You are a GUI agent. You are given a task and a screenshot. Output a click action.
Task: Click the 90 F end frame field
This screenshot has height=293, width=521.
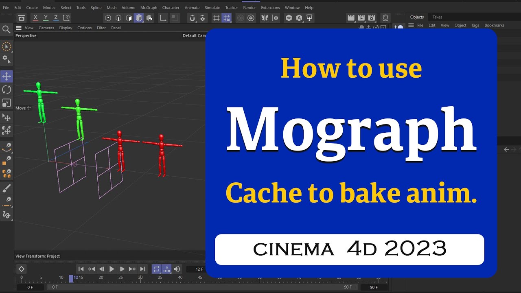click(x=374, y=287)
